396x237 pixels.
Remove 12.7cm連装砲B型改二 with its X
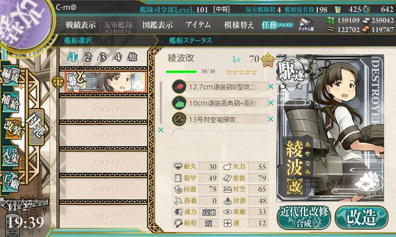click(270, 87)
